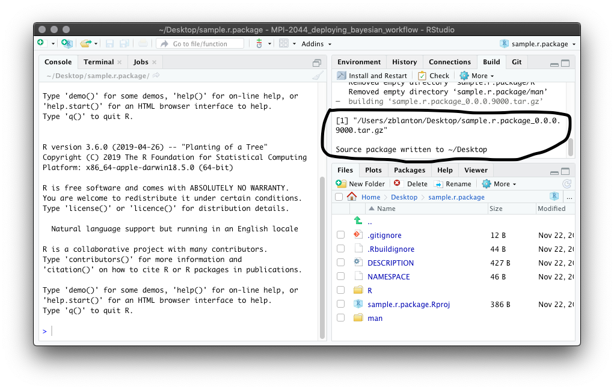The width and height of the screenshot is (614, 390).
Task: Click the go-to-directory ellipsis button
Action: tap(569, 198)
